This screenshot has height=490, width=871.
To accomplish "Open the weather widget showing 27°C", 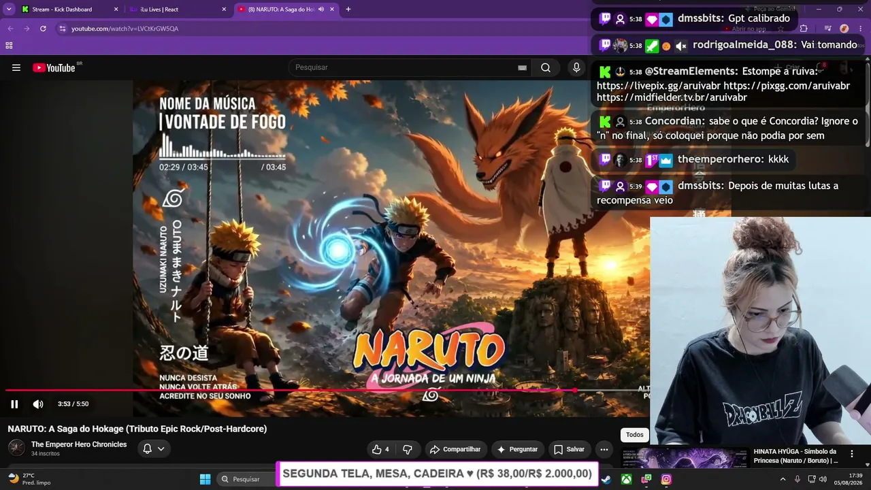I will coord(29,479).
